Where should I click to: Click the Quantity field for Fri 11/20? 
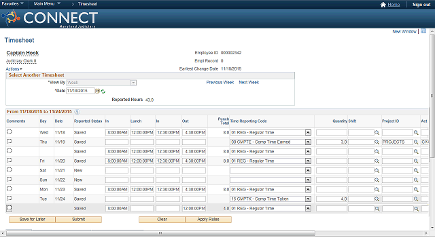click(x=332, y=161)
